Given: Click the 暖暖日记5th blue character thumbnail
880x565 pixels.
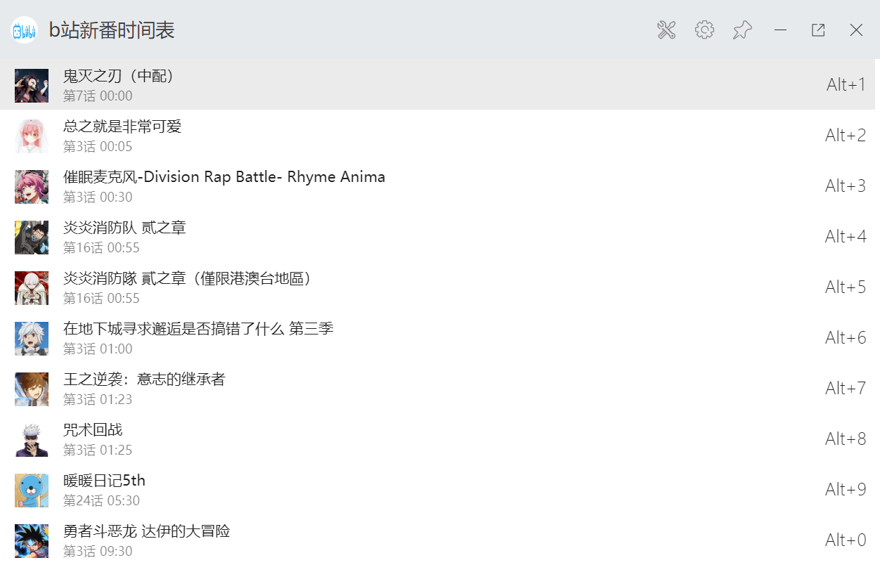Looking at the screenshot, I should 32,491.
